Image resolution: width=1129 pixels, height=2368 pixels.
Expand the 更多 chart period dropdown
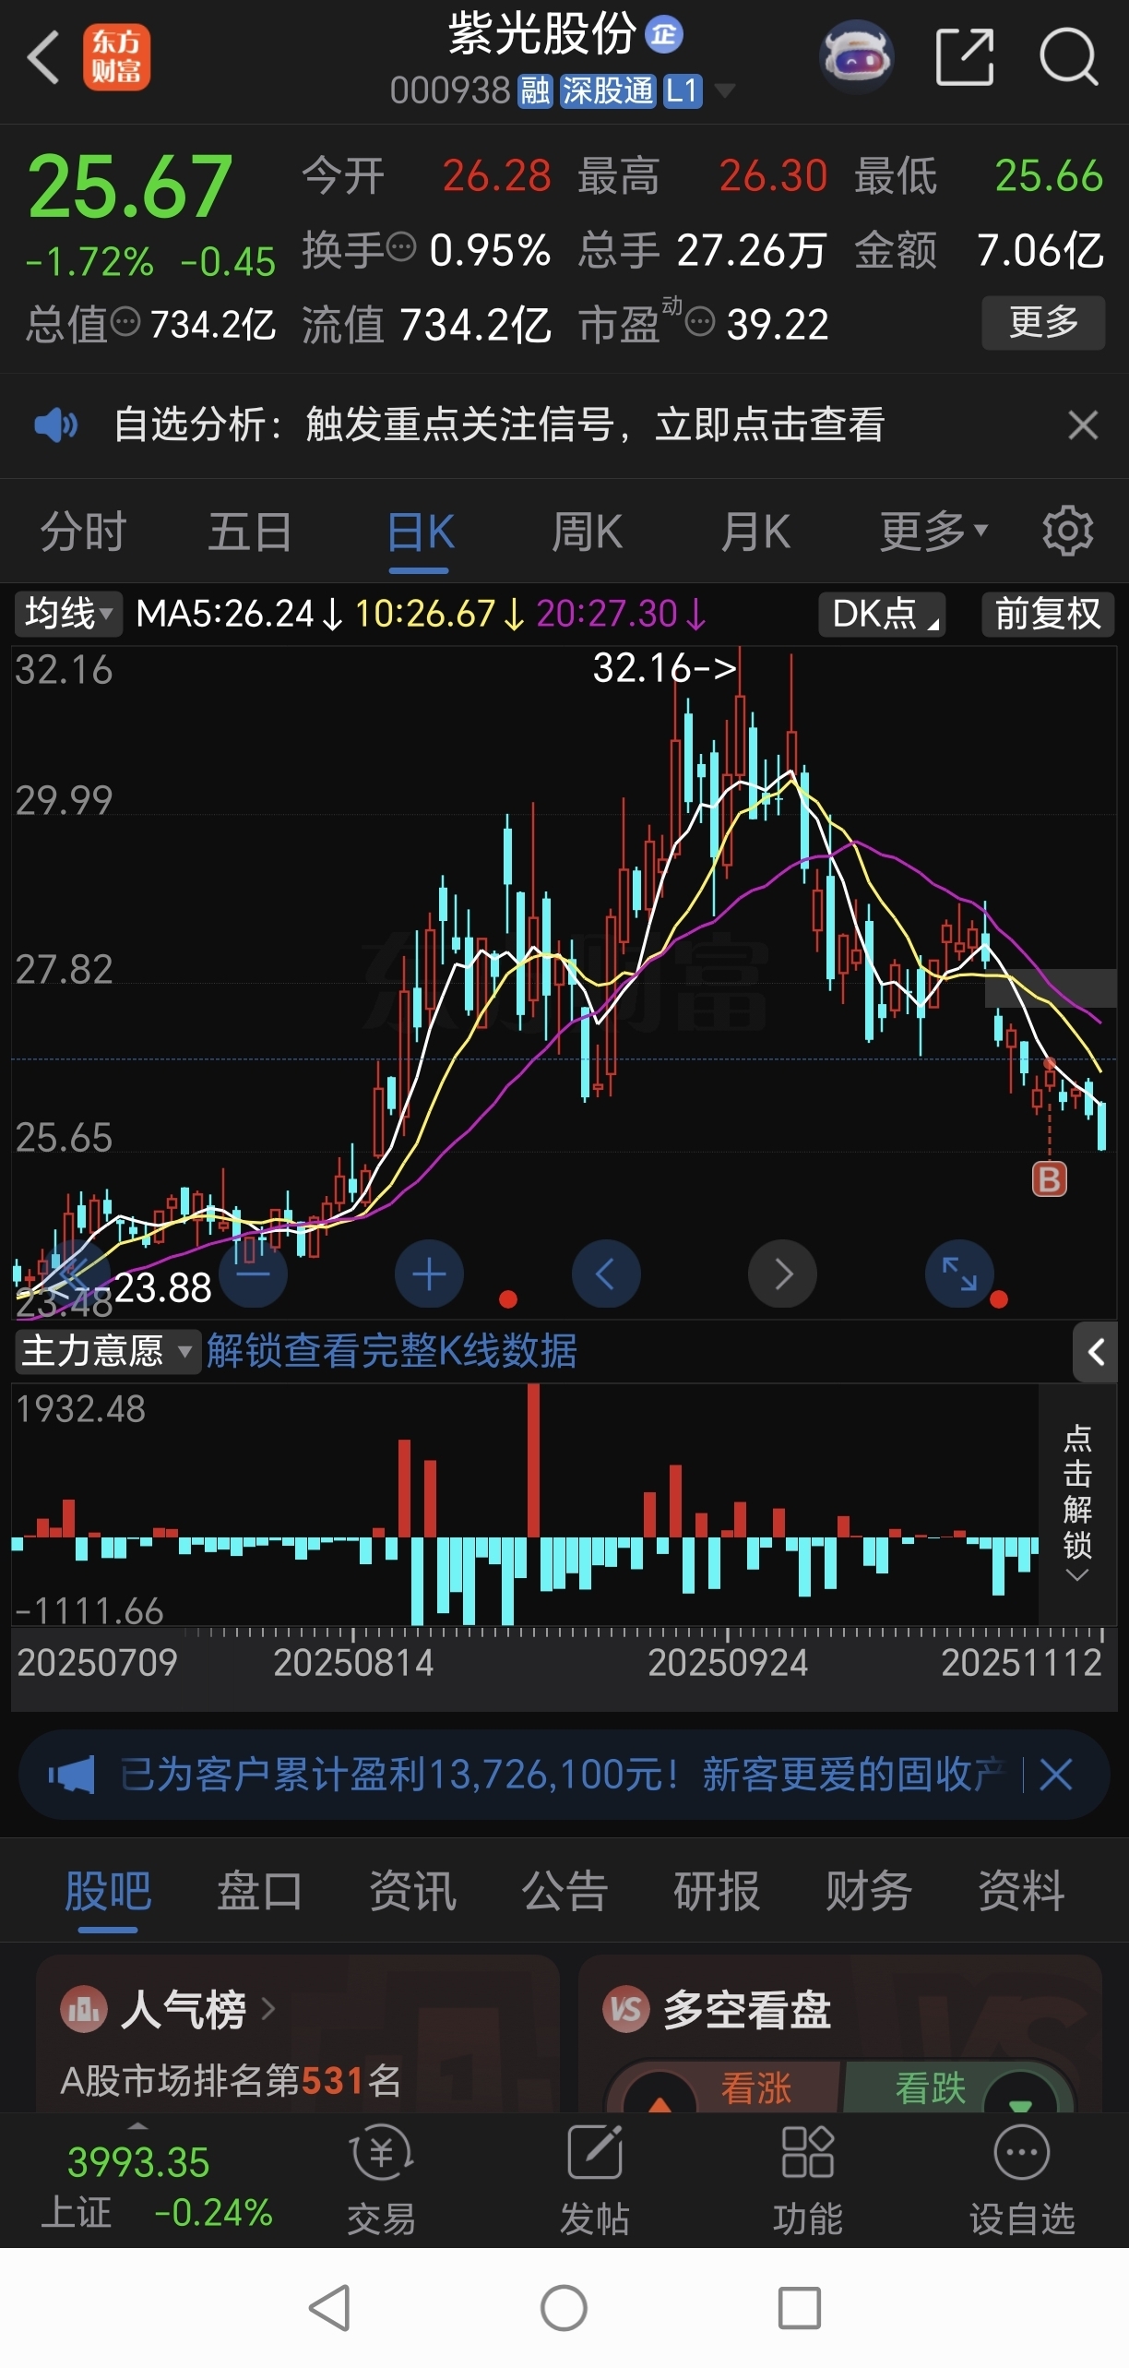(x=933, y=532)
